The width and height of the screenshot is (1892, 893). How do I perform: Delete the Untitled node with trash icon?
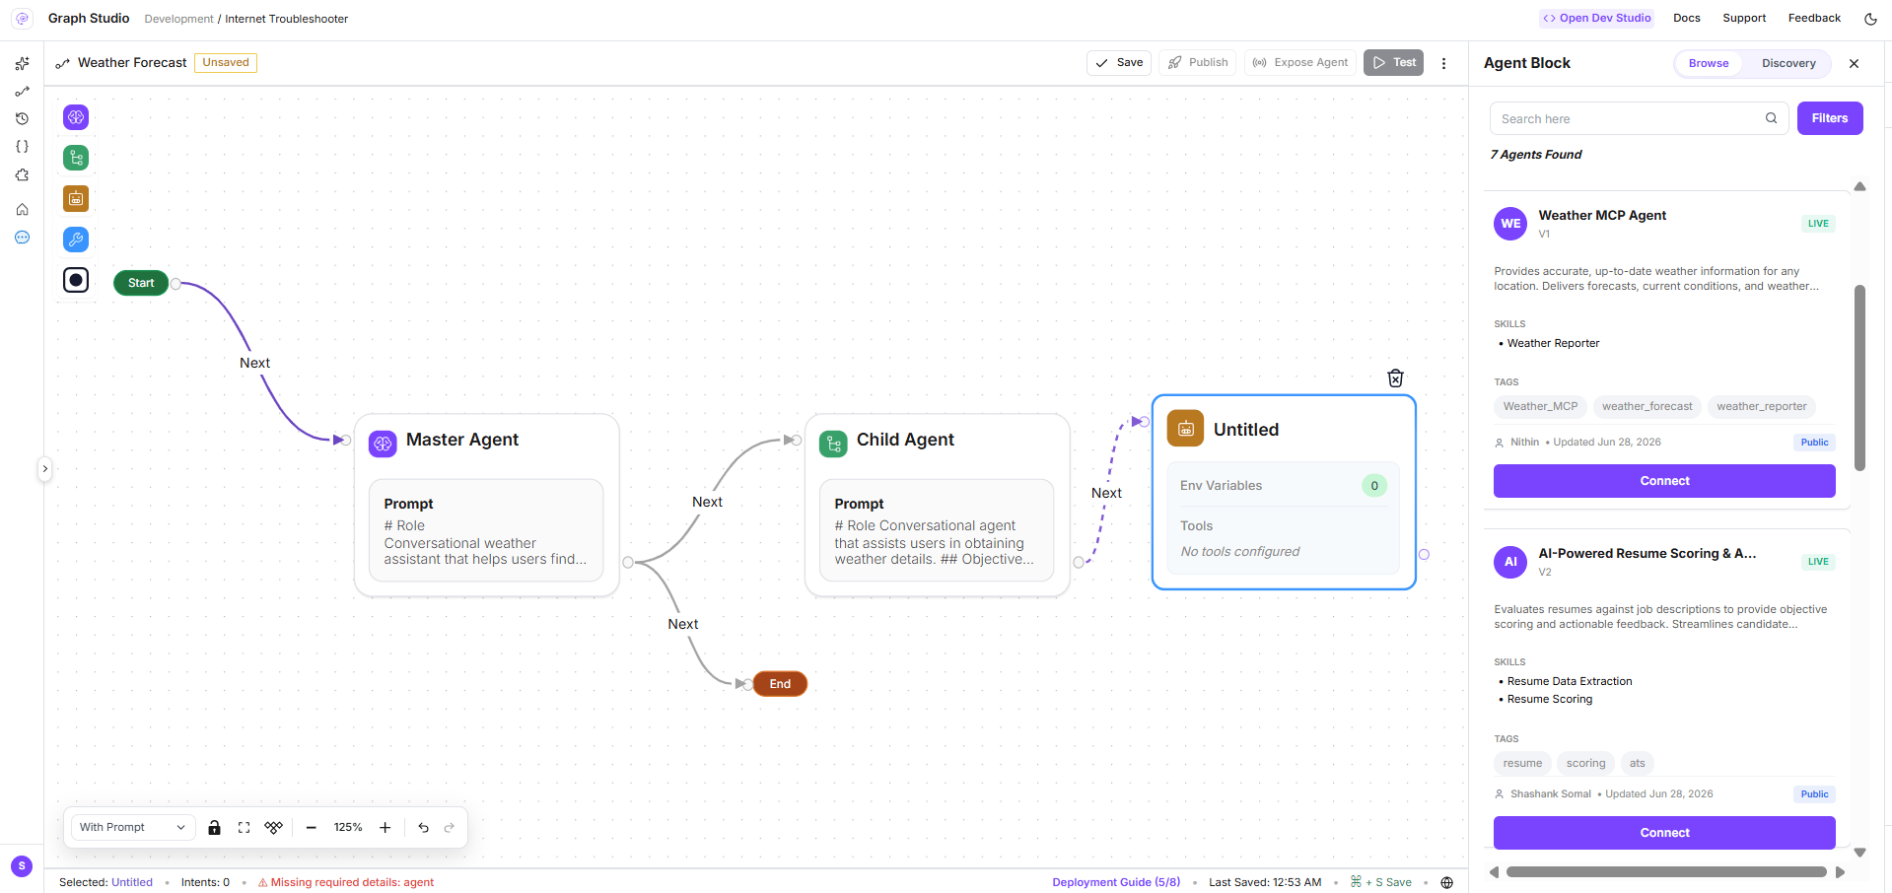pos(1395,378)
